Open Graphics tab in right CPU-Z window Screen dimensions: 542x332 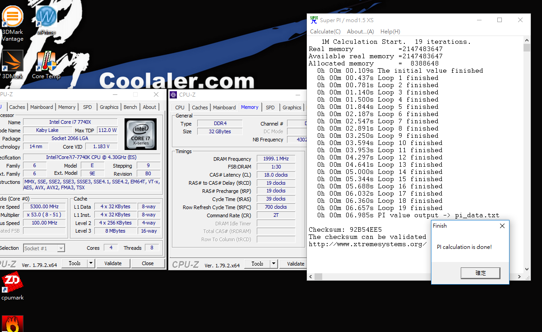point(292,108)
